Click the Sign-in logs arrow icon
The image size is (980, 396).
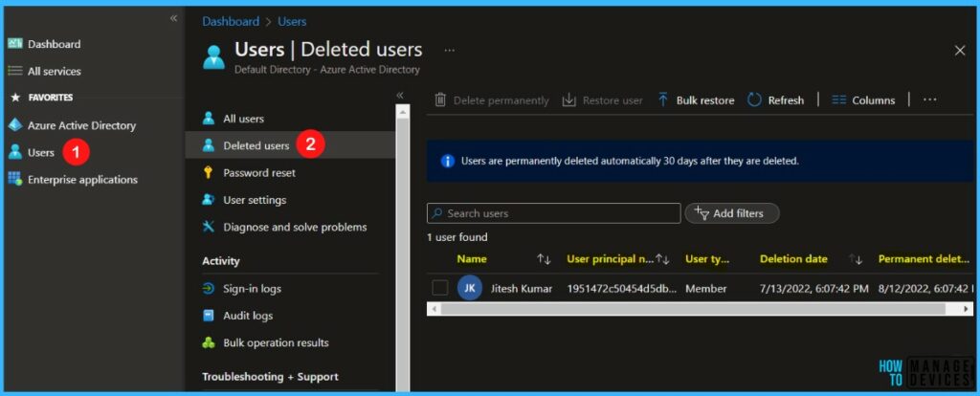[209, 289]
